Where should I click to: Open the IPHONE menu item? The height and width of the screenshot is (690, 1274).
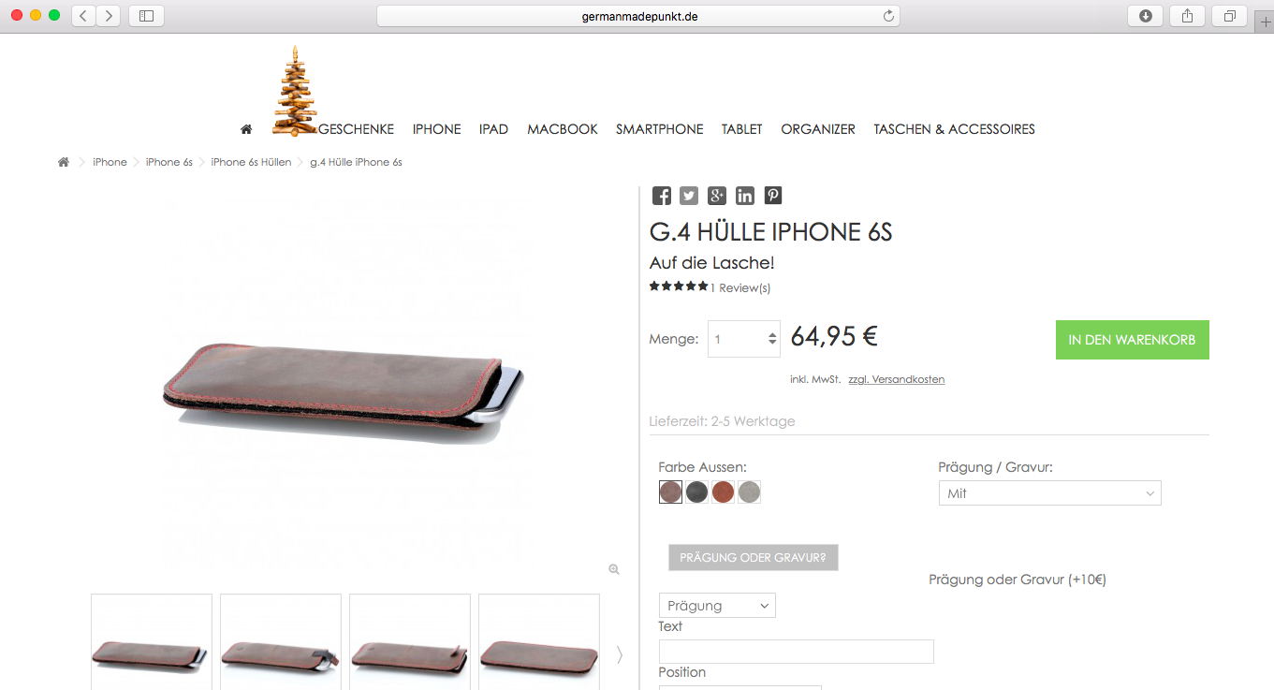(x=436, y=129)
